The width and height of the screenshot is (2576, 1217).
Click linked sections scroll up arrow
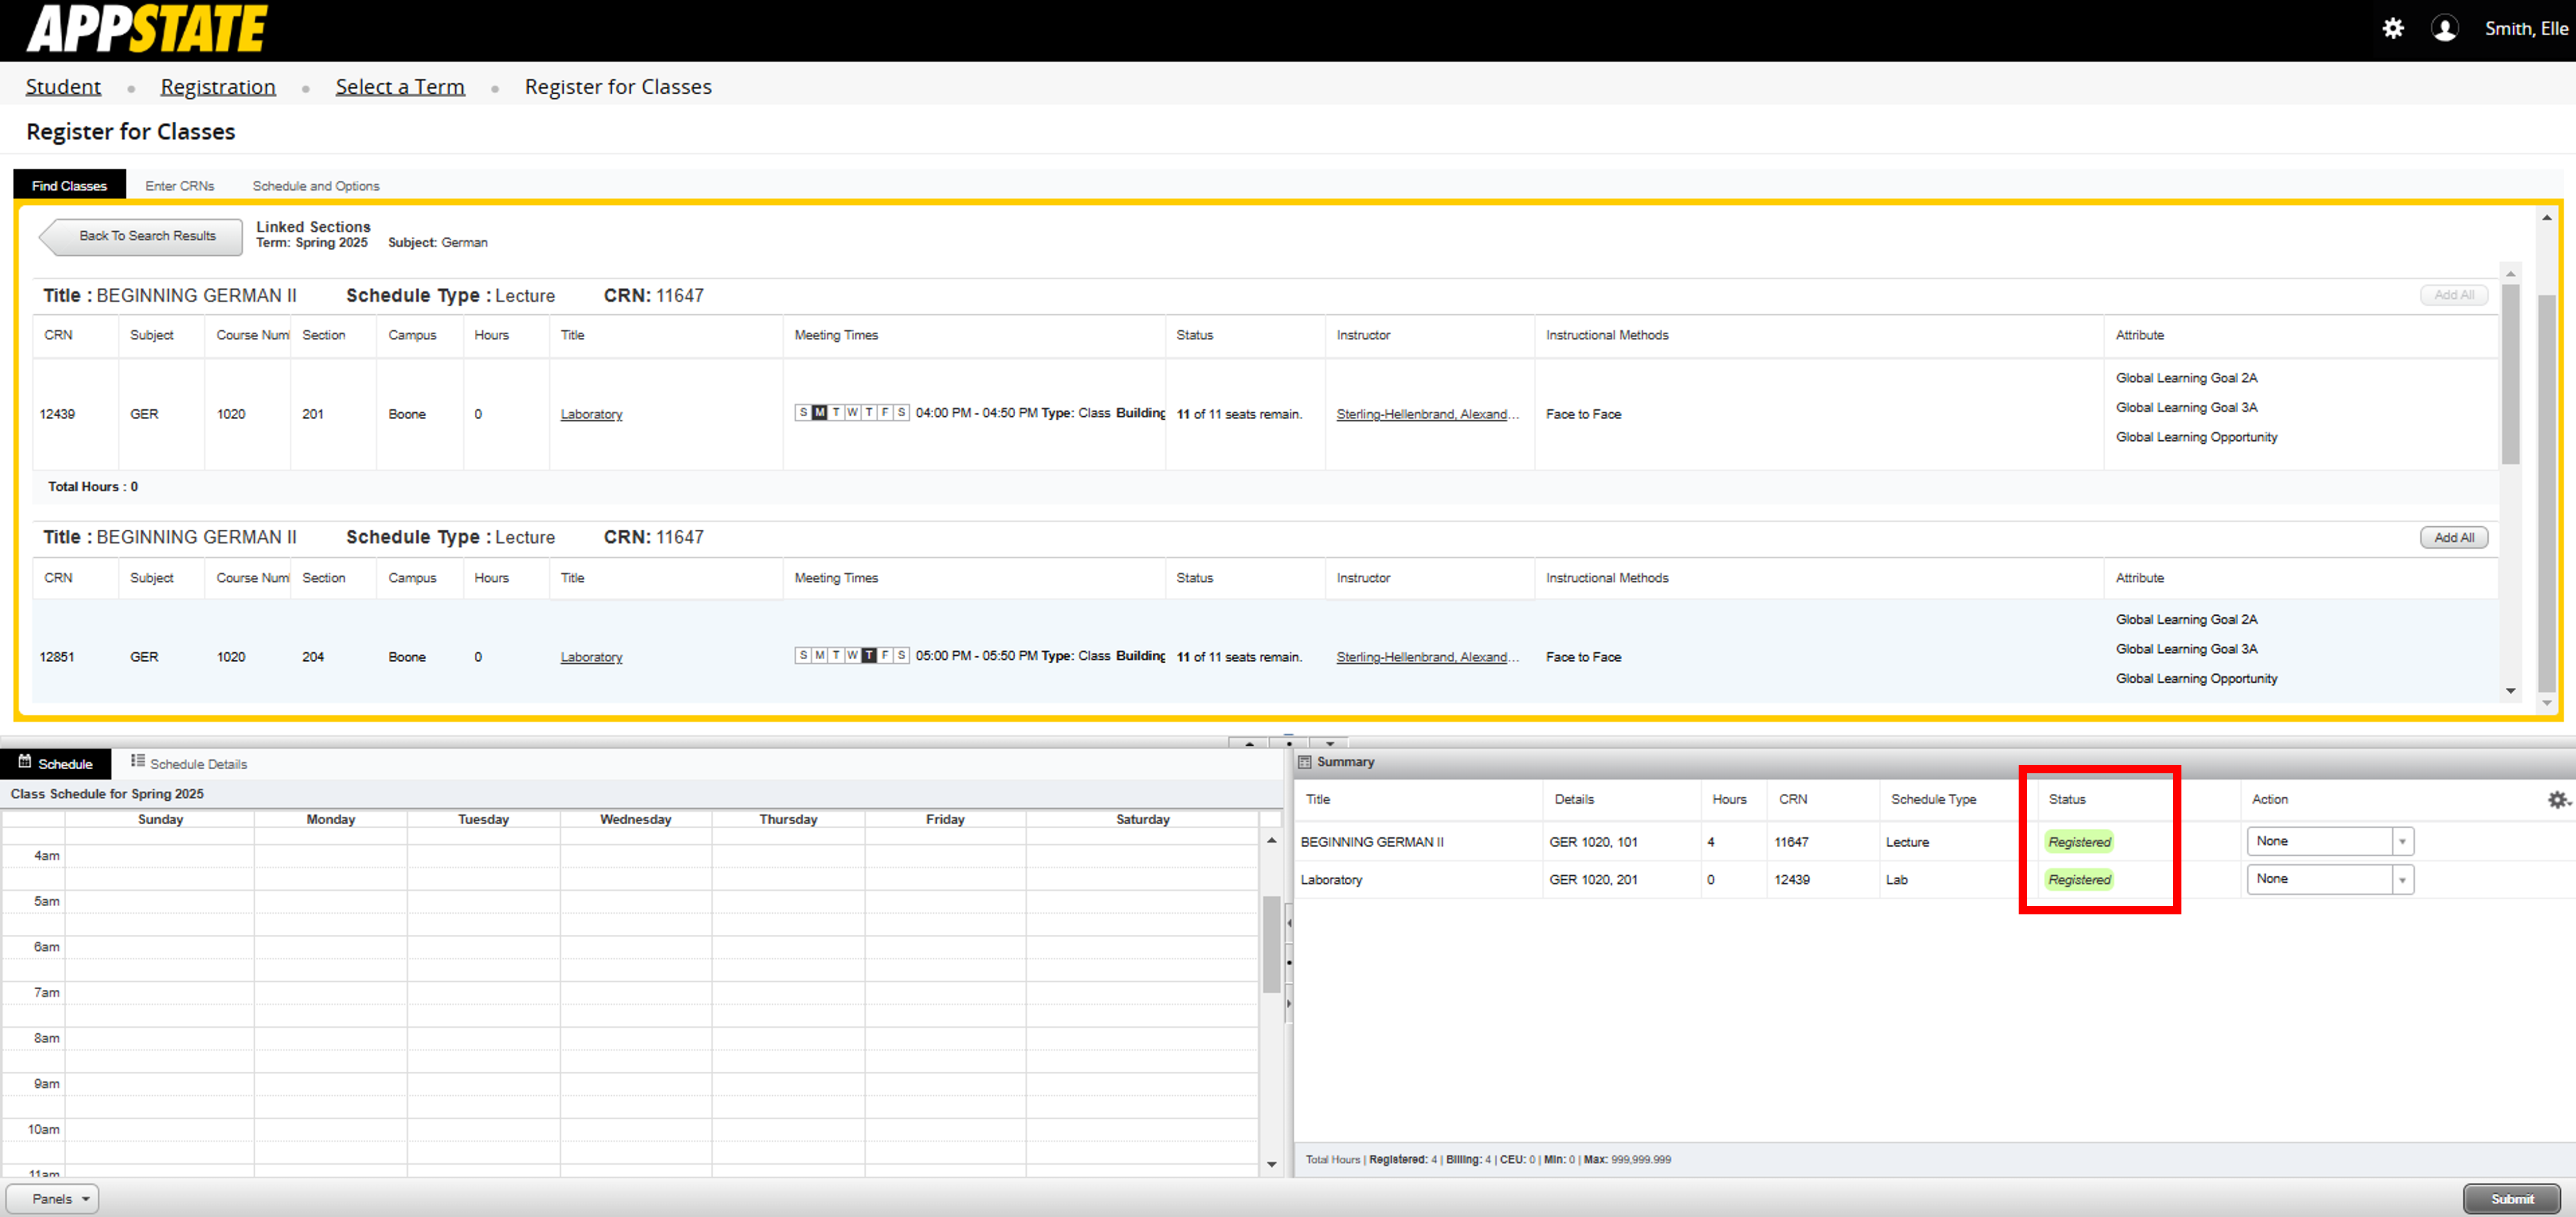click(2510, 273)
